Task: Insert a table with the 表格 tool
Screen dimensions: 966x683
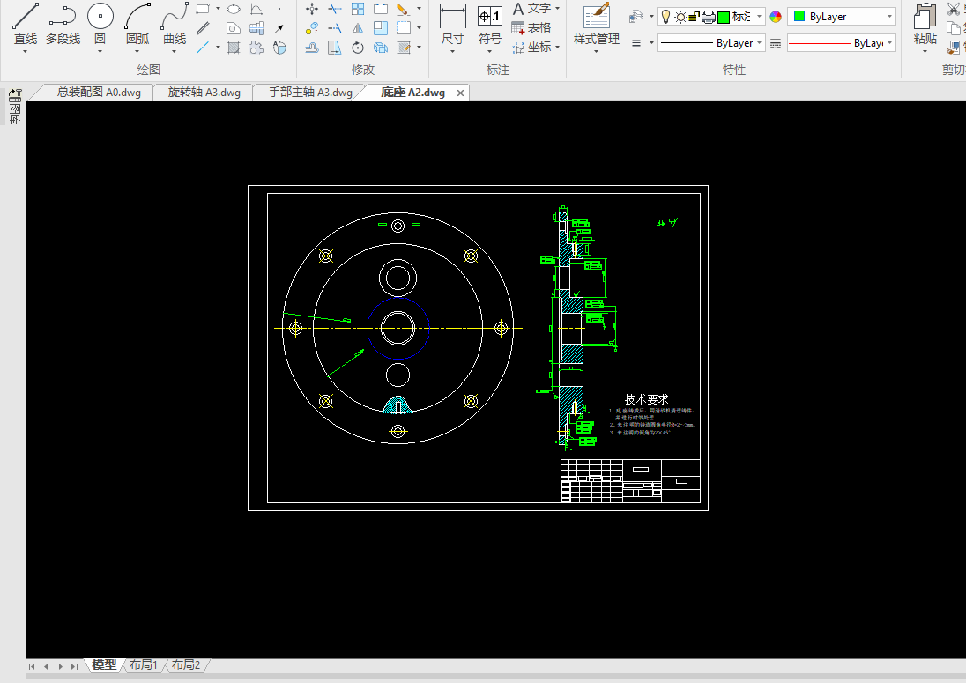Action: [531, 27]
